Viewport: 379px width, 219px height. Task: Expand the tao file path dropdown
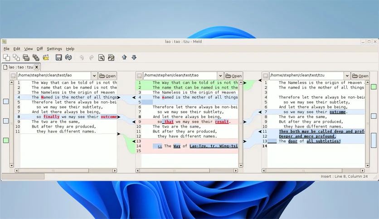pyautogui.click(x=220, y=76)
